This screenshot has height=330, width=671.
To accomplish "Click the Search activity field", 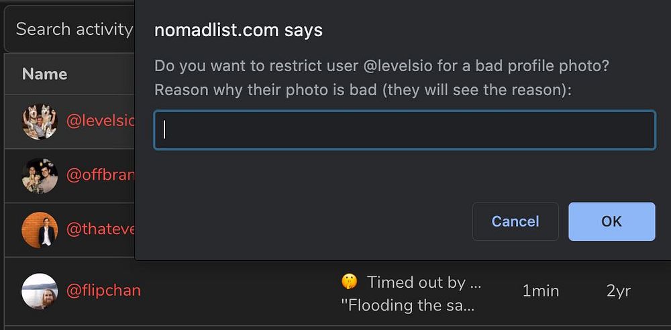I will [x=70, y=30].
